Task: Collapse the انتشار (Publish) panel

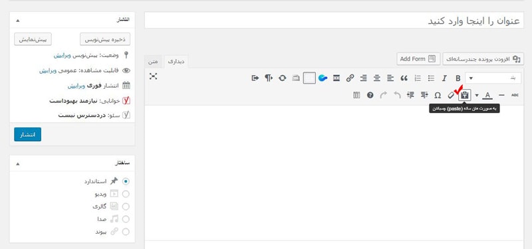Action: 18,21
